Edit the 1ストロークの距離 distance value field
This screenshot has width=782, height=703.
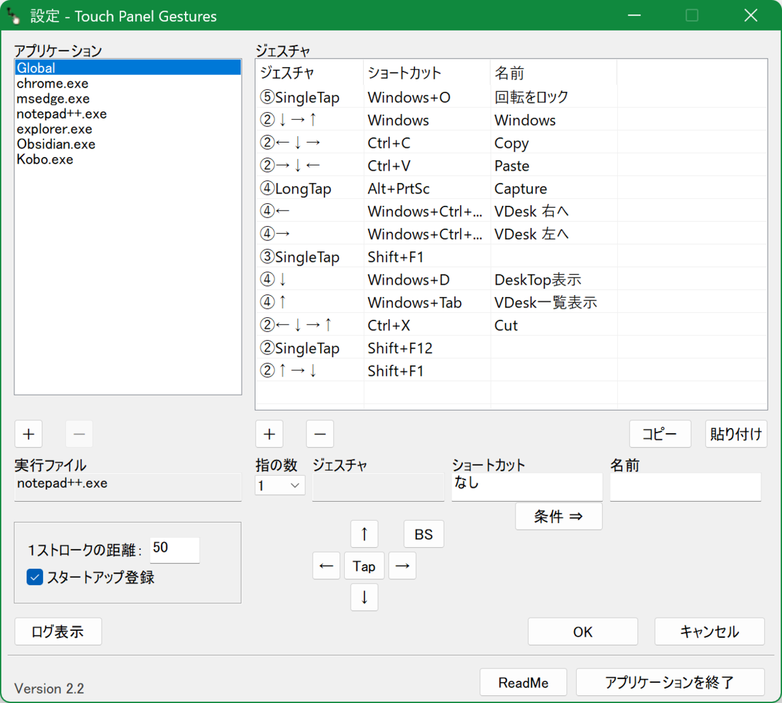(174, 549)
